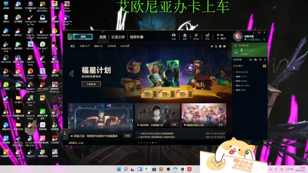
Task: Select the last carousel page dot
Action: 156,143
